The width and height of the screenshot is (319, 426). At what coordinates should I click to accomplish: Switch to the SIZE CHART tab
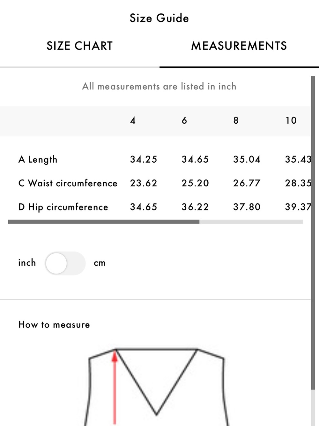click(x=80, y=46)
